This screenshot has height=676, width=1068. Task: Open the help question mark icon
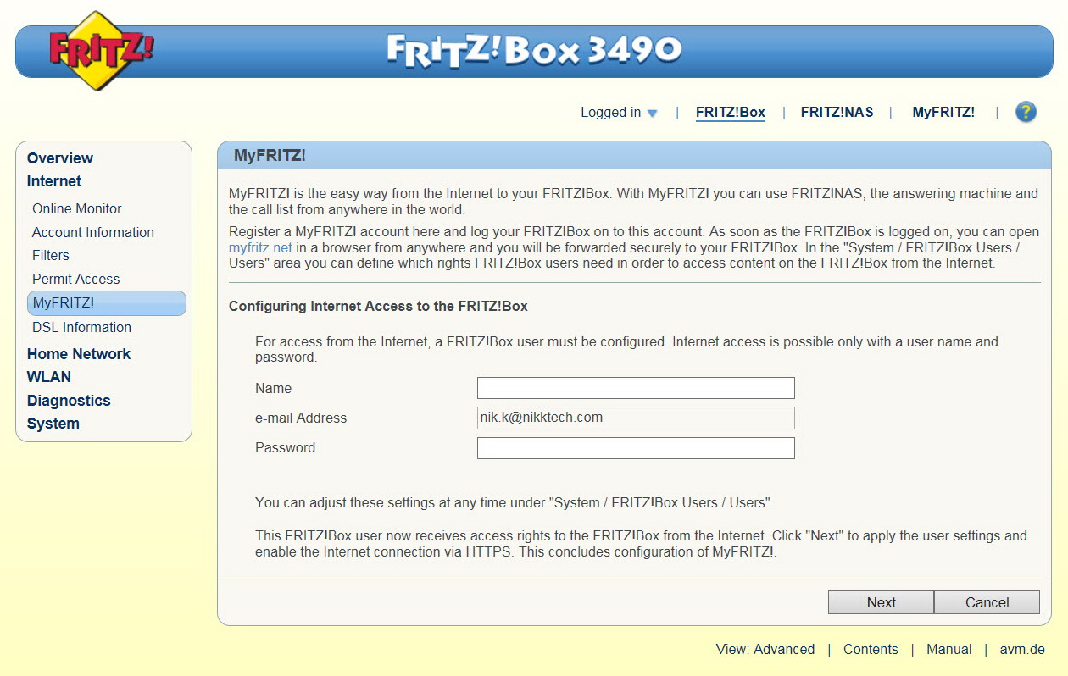pos(1026,112)
